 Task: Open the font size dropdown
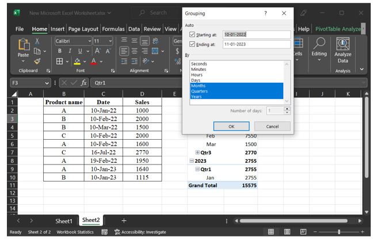coord(111,41)
